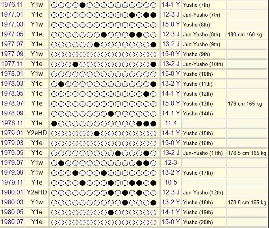Open the 11-4 record link
The height and width of the screenshot is (228, 269).
click(x=171, y=123)
